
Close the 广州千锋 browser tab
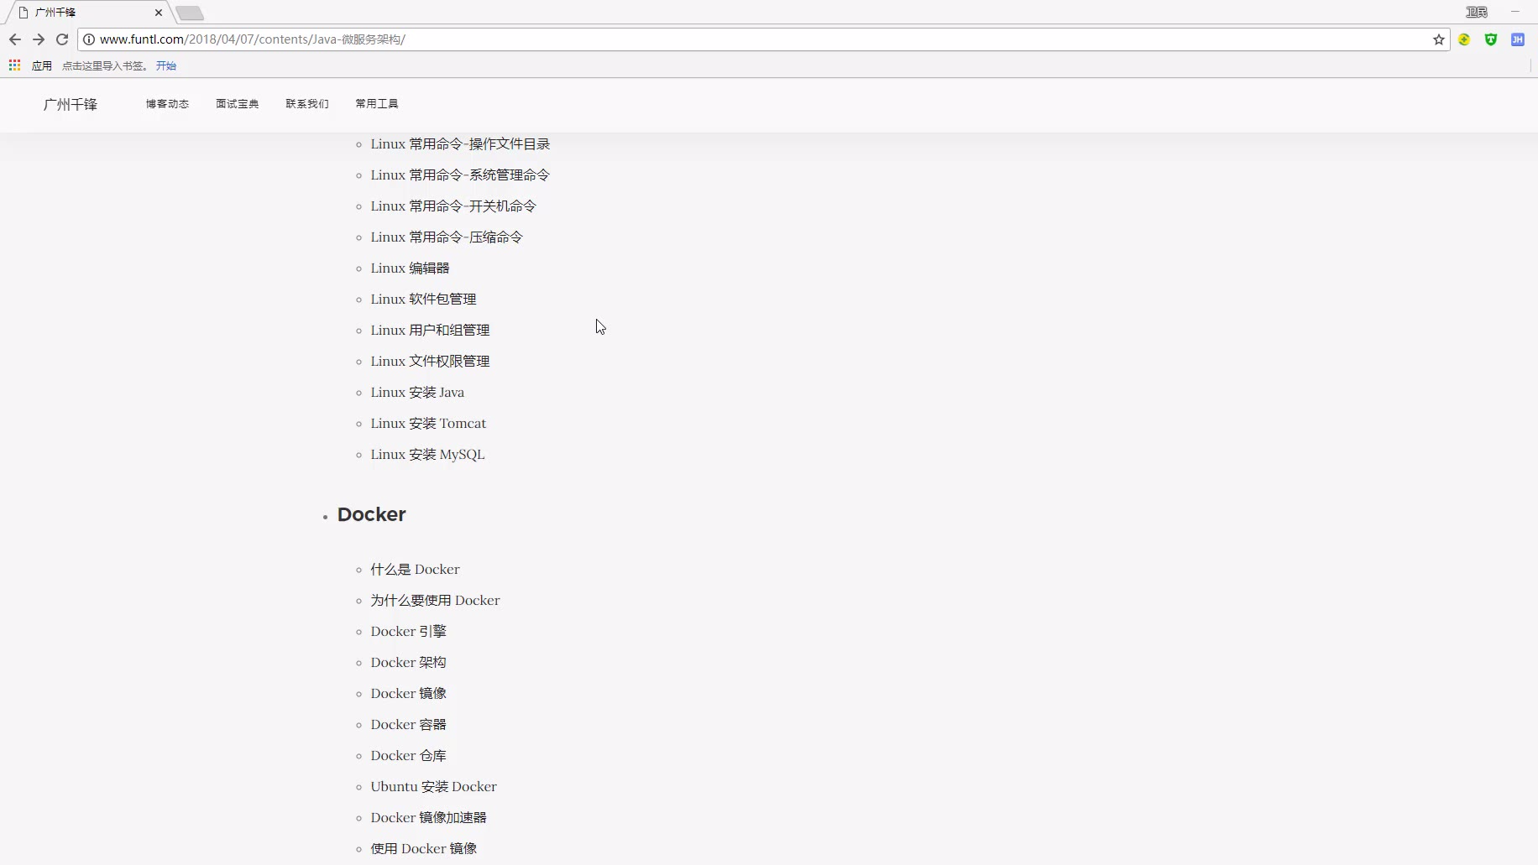(x=158, y=13)
